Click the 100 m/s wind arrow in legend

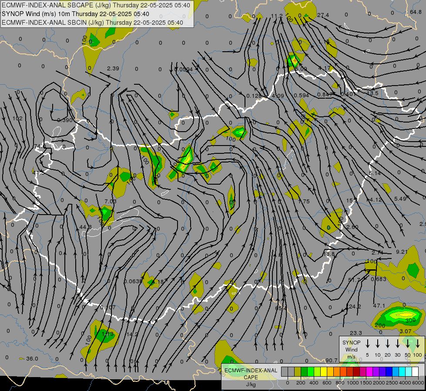point(418,343)
